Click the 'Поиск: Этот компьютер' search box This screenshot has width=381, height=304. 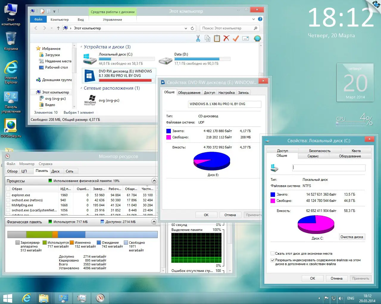(229, 28)
